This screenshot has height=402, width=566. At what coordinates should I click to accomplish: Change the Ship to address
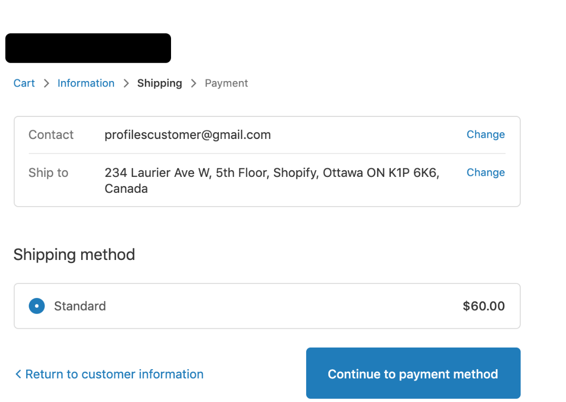(485, 172)
